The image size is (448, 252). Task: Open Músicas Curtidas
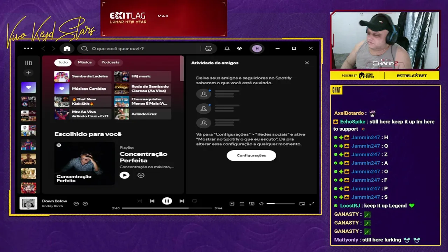point(83,89)
